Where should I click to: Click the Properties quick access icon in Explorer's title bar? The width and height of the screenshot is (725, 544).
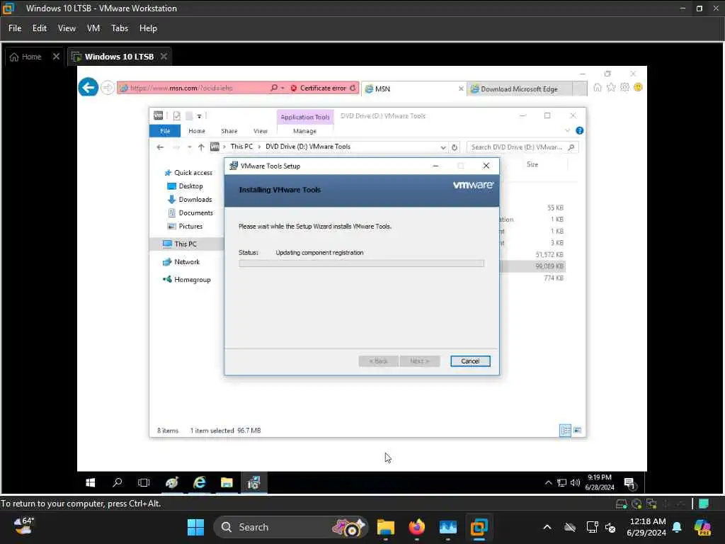[176, 115]
